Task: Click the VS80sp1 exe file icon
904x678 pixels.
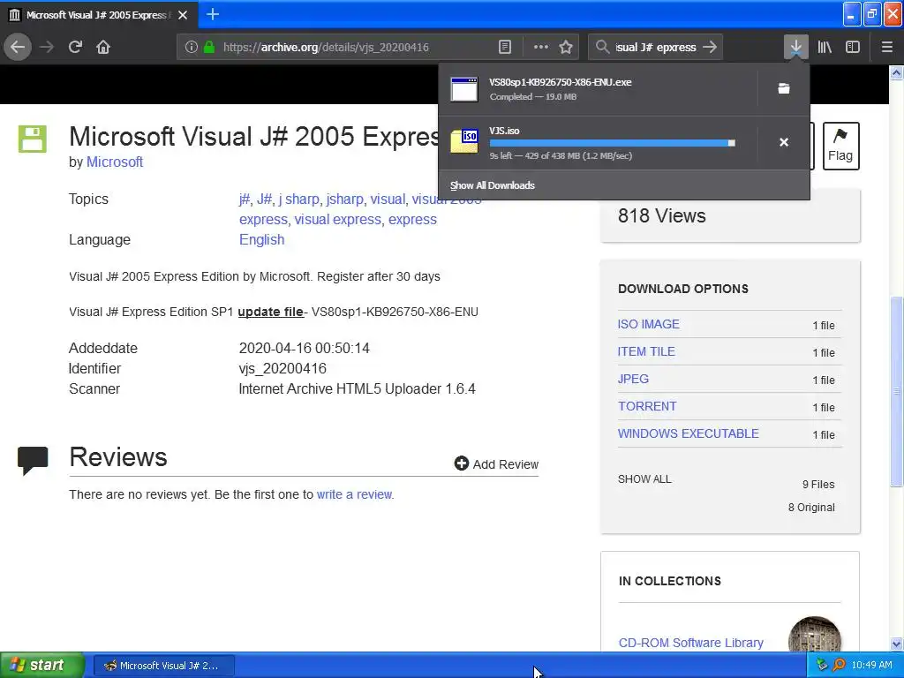Action: click(464, 89)
